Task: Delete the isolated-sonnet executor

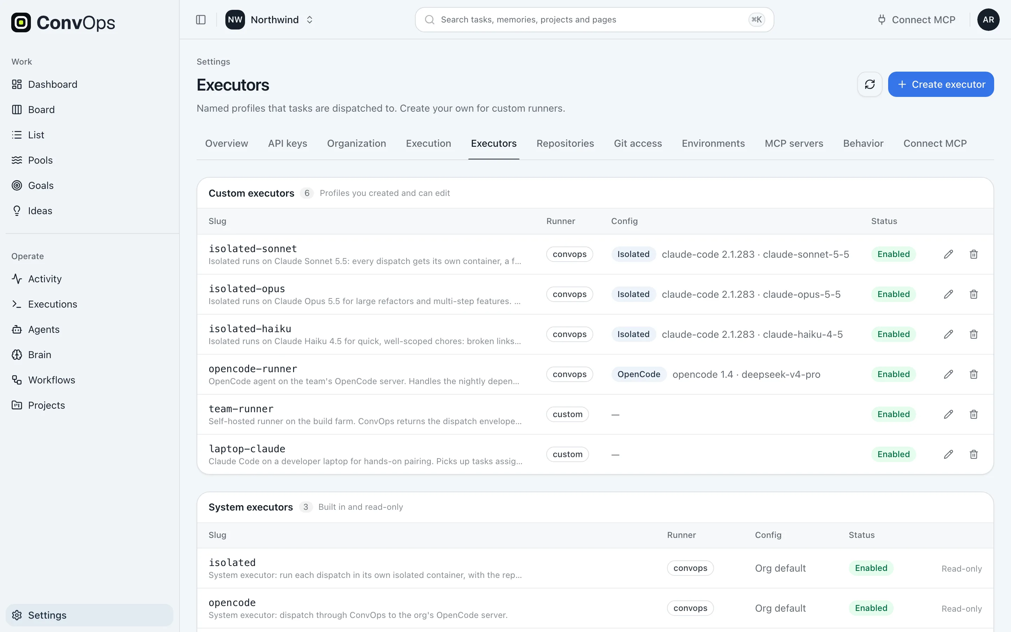Action: [x=974, y=254]
